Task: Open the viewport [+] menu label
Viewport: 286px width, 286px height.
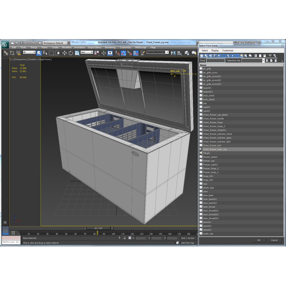Action: click(x=12, y=60)
